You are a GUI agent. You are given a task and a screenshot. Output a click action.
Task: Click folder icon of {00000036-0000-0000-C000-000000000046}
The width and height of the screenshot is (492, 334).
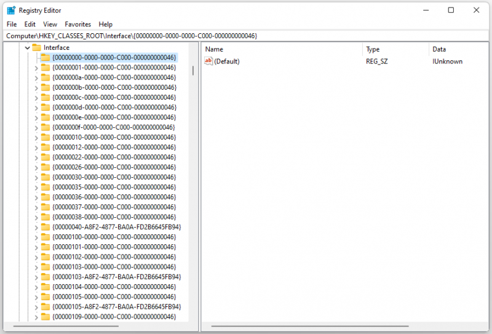(46, 197)
